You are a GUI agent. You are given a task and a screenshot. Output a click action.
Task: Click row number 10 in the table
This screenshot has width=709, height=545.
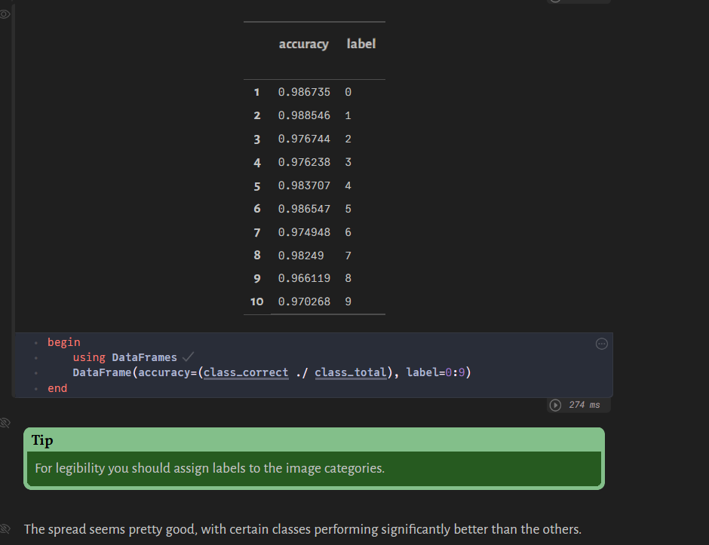(x=256, y=301)
